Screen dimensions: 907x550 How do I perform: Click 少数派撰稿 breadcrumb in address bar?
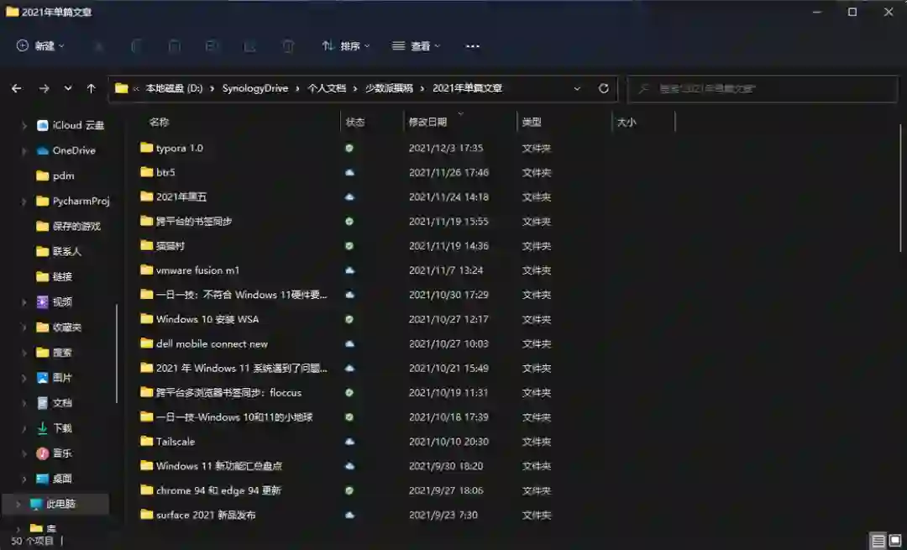[x=389, y=88]
